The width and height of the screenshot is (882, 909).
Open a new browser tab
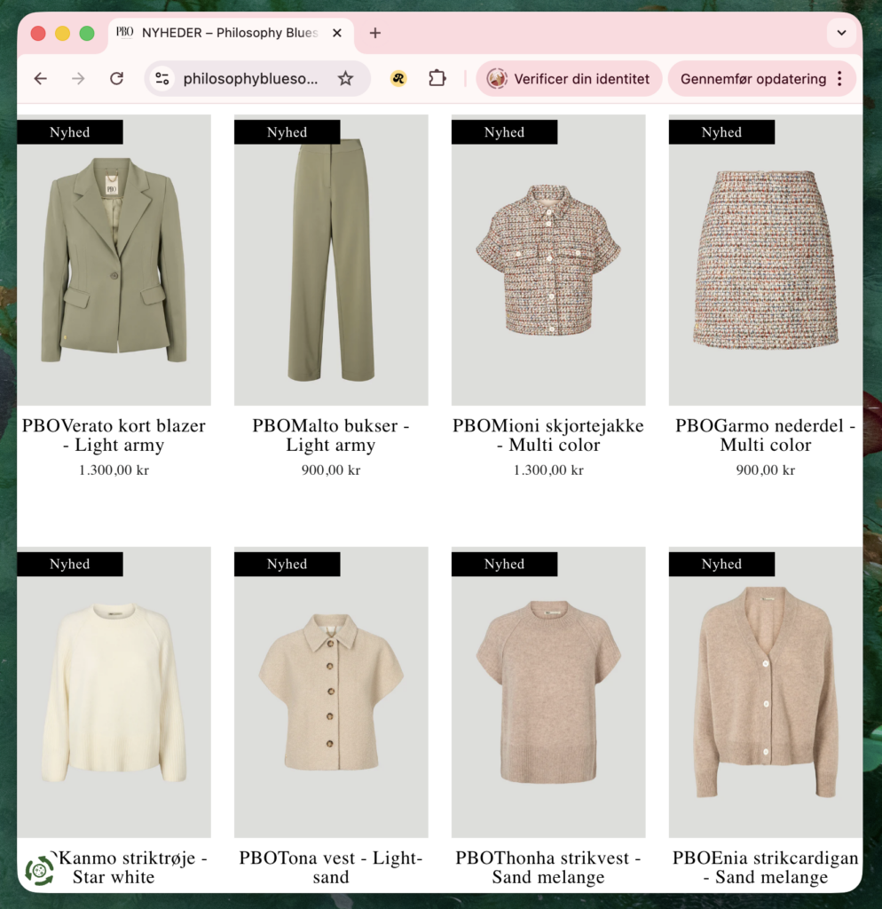(375, 33)
